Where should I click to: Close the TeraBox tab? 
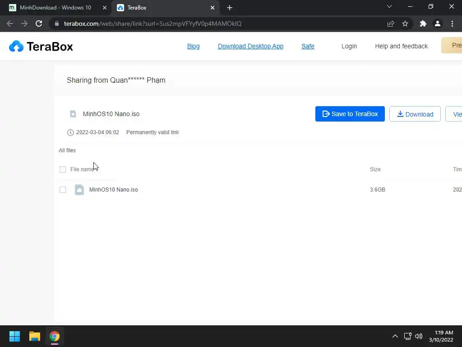(213, 8)
